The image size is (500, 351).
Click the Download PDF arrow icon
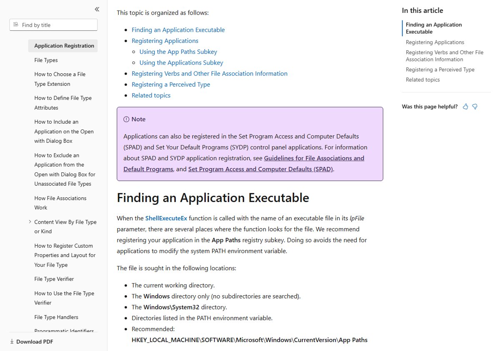click(x=12, y=342)
